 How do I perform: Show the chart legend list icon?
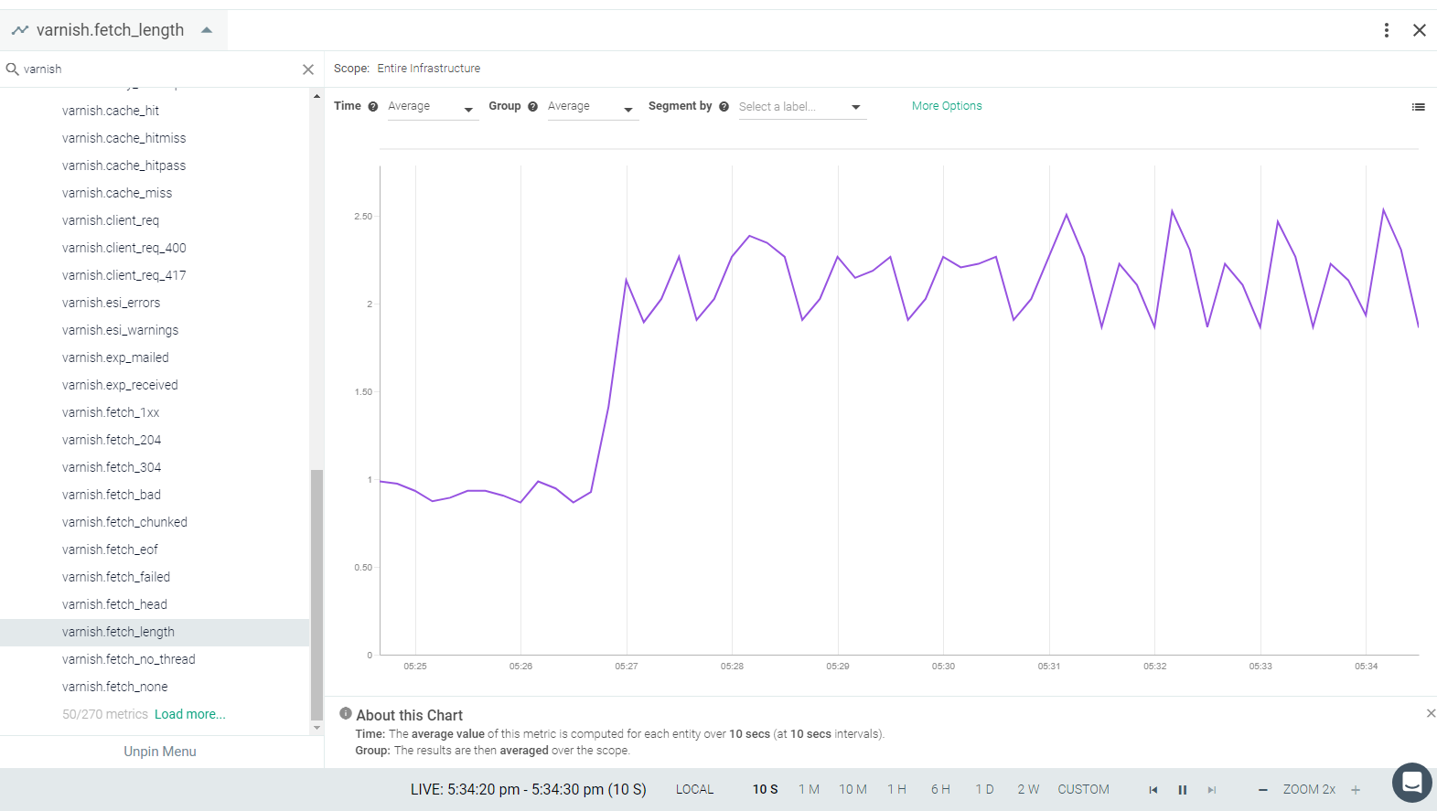(x=1418, y=107)
